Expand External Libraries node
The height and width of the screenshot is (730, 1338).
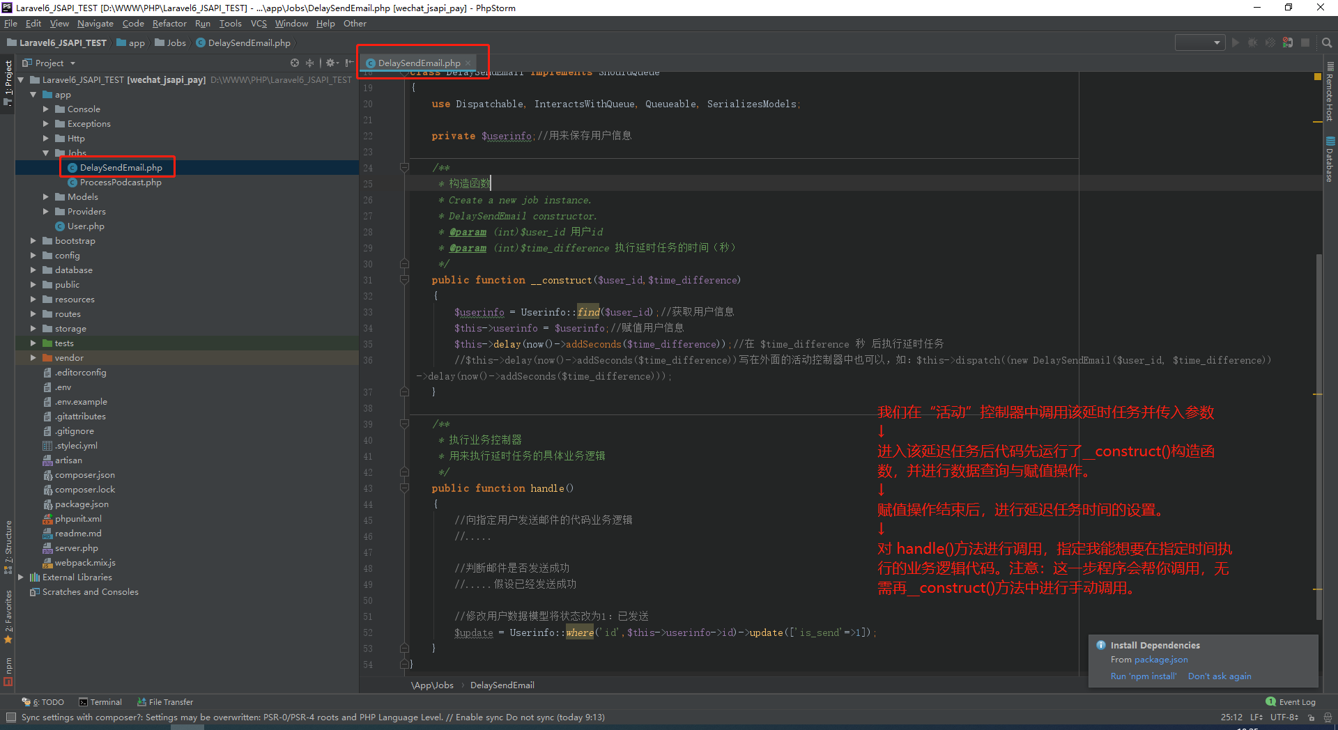coord(21,577)
